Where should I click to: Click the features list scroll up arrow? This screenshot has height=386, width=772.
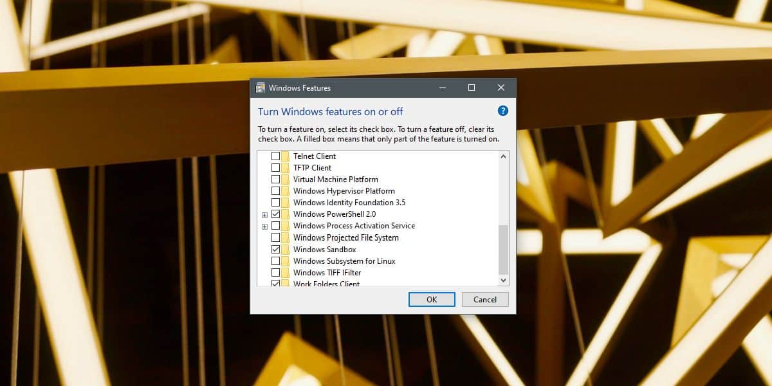504,156
